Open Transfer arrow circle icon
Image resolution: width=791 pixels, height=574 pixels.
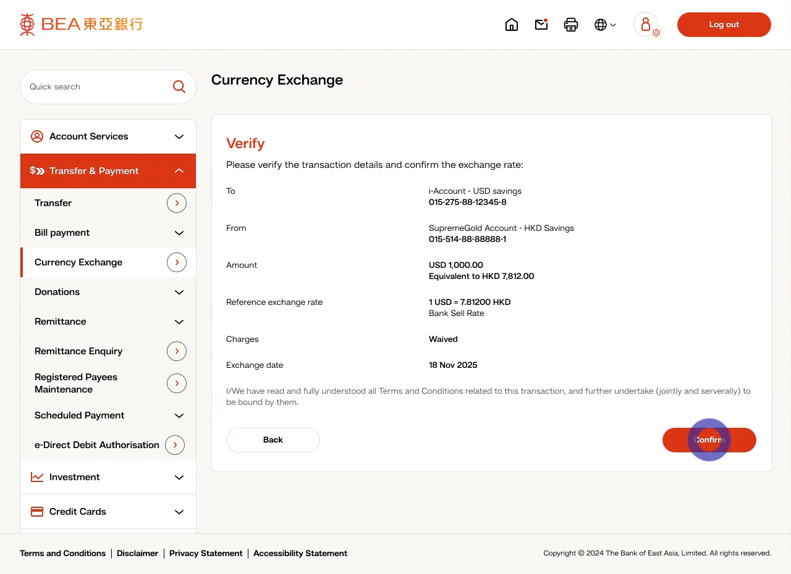[x=177, y=203]
